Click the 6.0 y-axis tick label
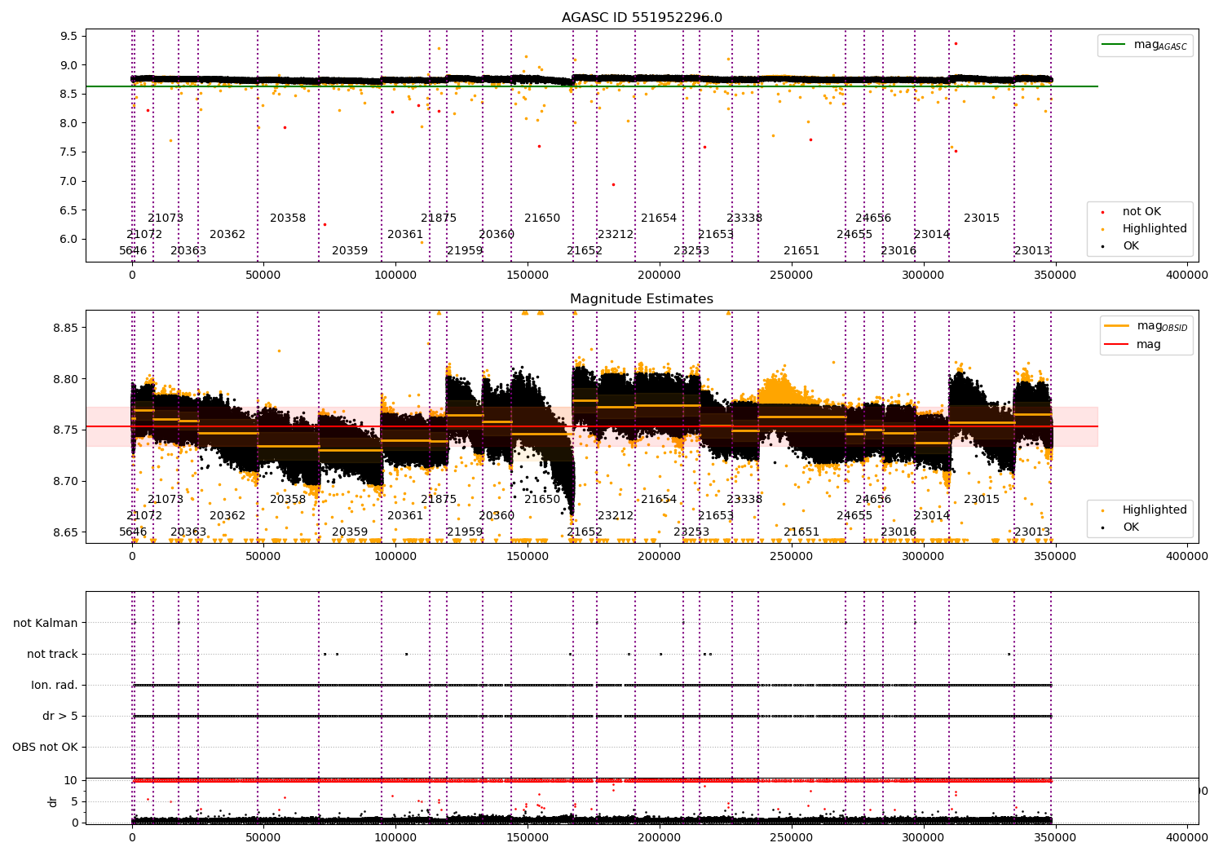Image resolution: width=1223 pixels, height=856 pixels. click(x=68, y=239)
